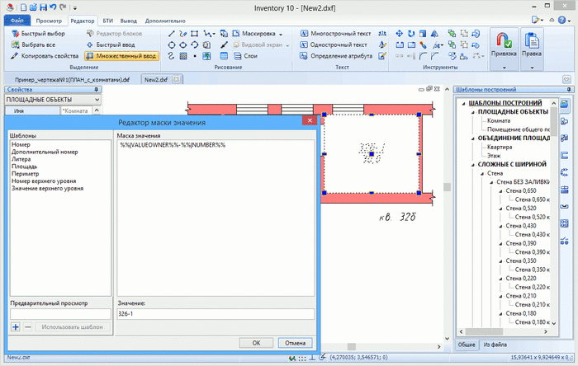Click the add template plus icon
This screenshot has height=366, width=578.
16,327
